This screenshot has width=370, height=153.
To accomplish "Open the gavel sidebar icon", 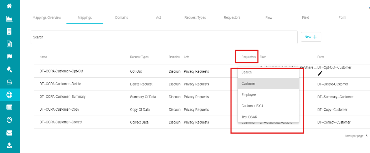I will point(9,69).
